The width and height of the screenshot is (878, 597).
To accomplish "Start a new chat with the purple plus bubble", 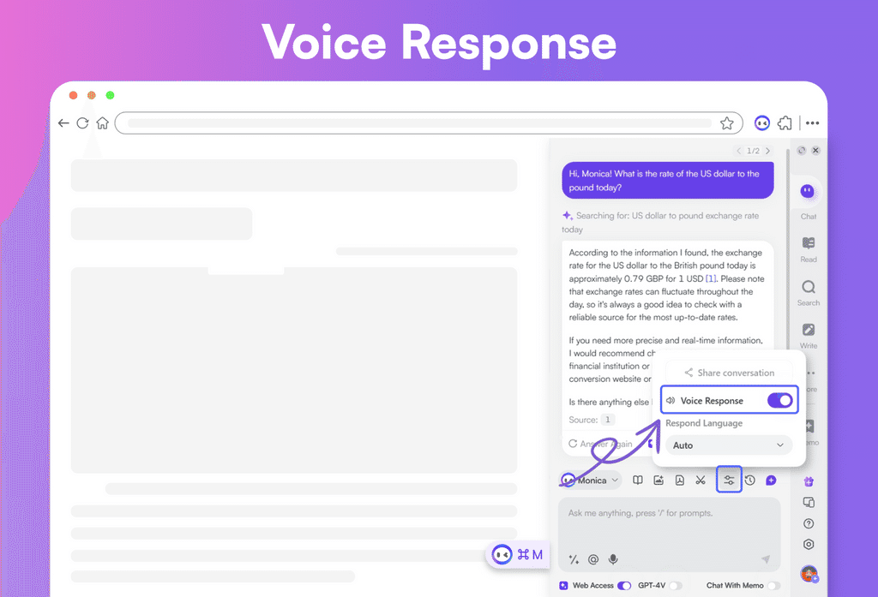I will coord(771,481).
